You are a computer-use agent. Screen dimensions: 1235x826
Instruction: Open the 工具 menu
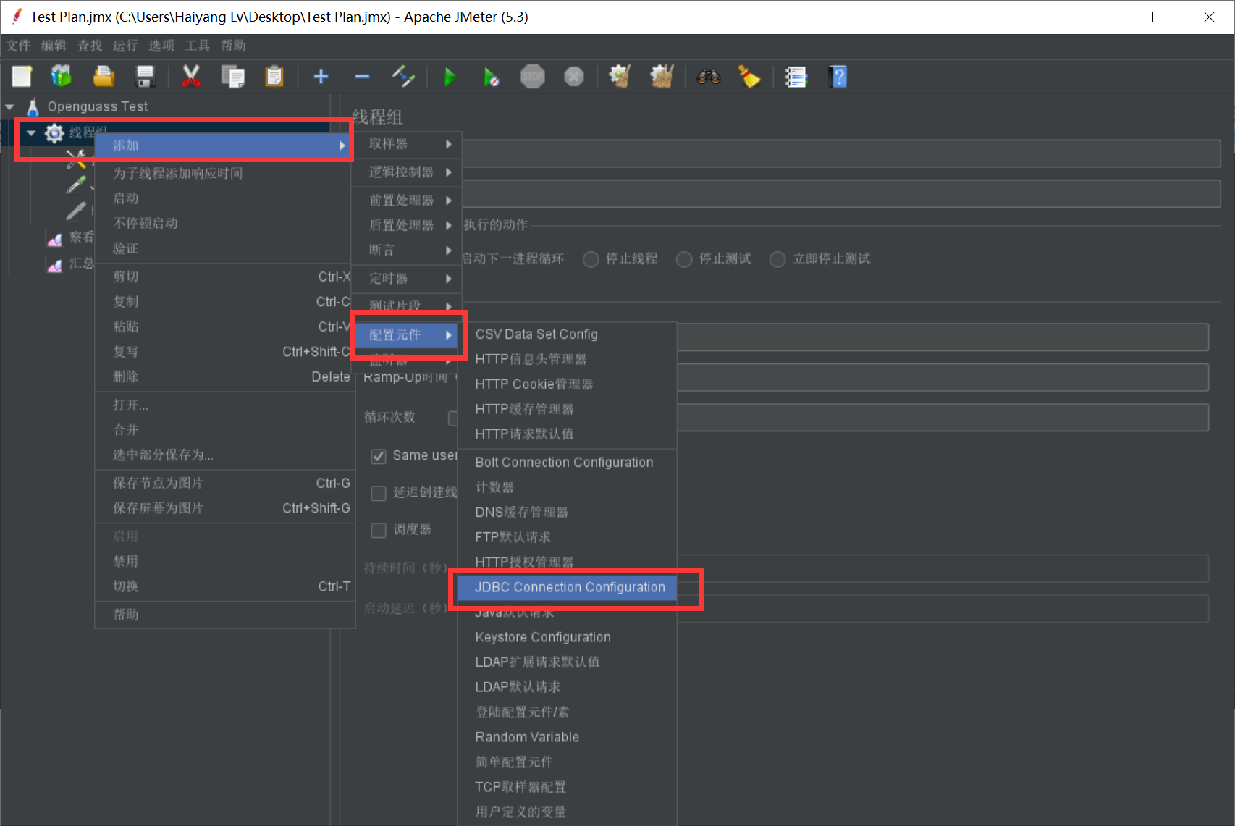197,46
